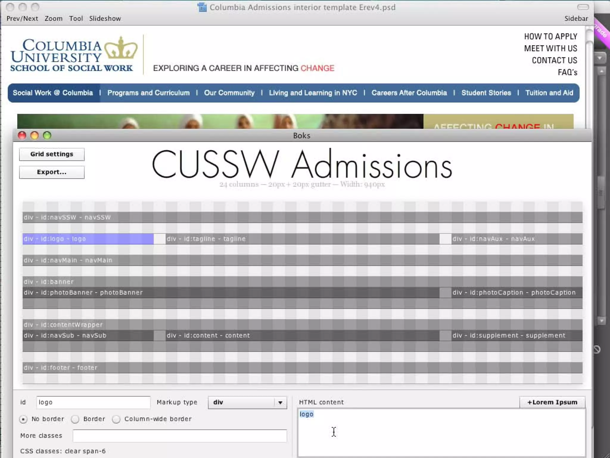Click the Grid settings button
This screenshot has height=458, width=610.
pyautogui.click(x=52, y=154)
